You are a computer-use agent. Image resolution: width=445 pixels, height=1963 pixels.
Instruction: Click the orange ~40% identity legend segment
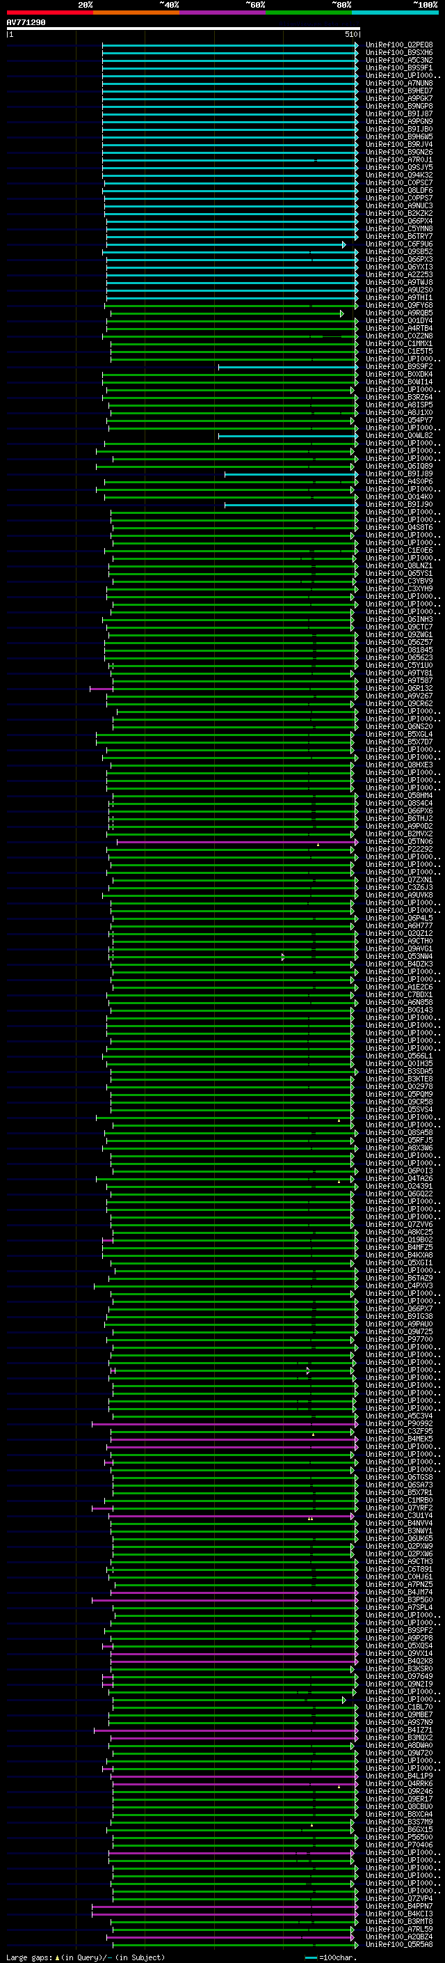coord(136,13)
